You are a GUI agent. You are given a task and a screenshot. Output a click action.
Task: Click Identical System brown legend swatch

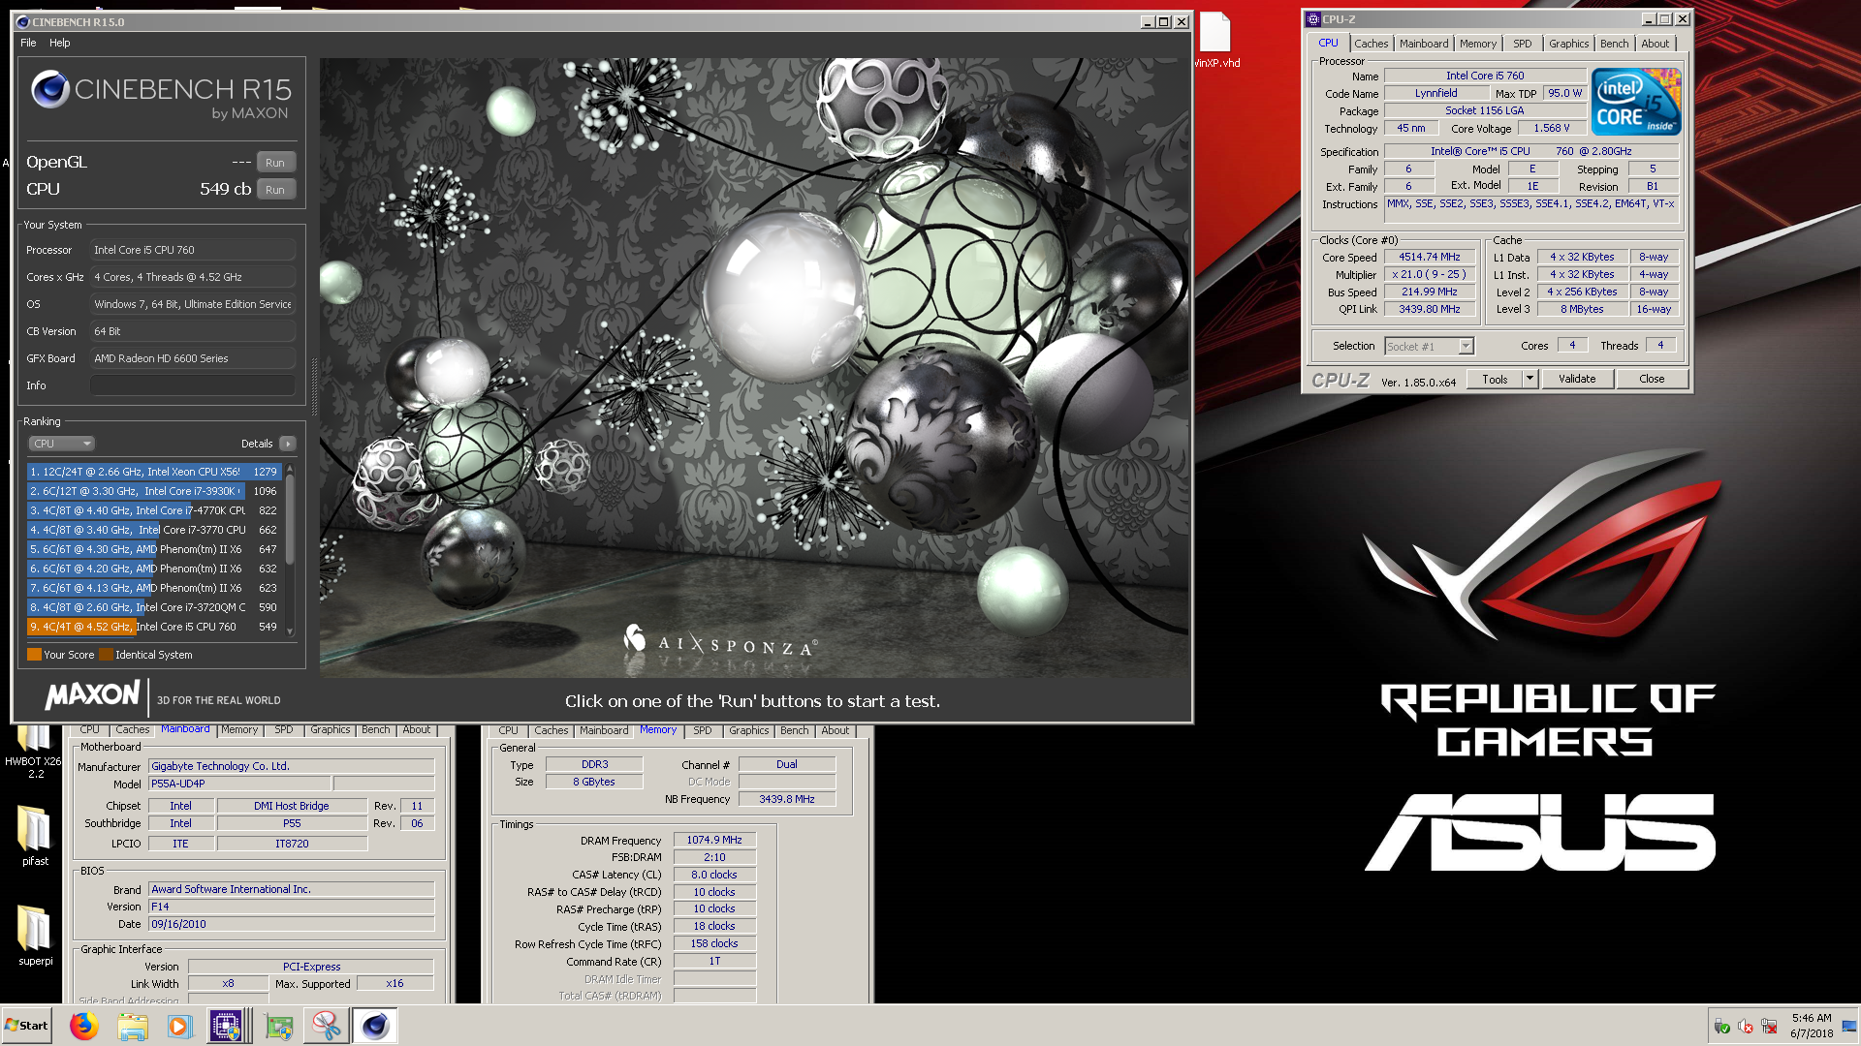(106, 655)
